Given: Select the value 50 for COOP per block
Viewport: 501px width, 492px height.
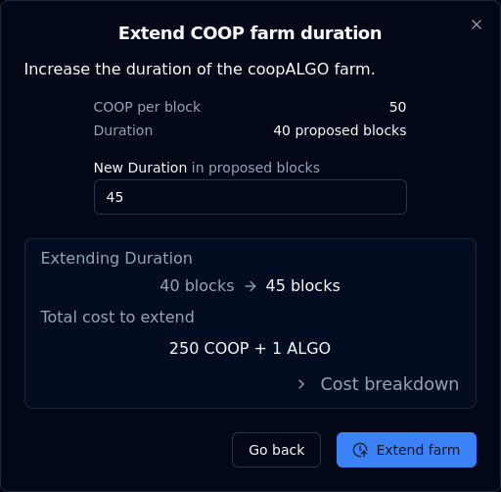Looking at the screenshot, I should (x=397, y=107).
